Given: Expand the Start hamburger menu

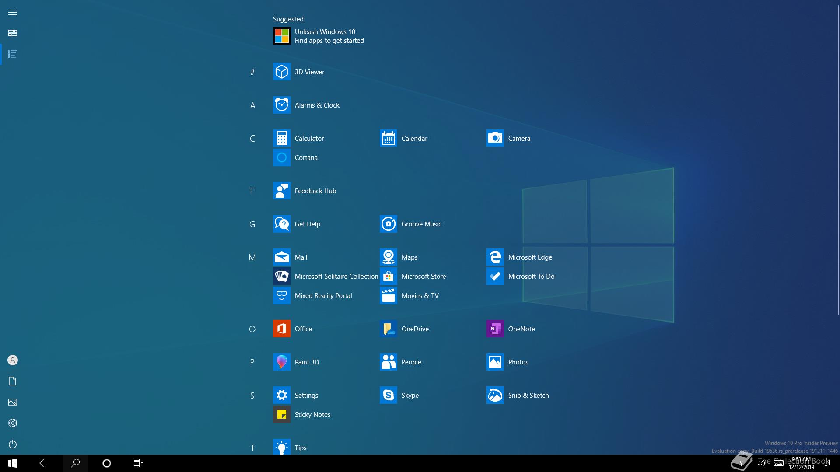Looking at the screenshot, I should (x=13, y=12).
